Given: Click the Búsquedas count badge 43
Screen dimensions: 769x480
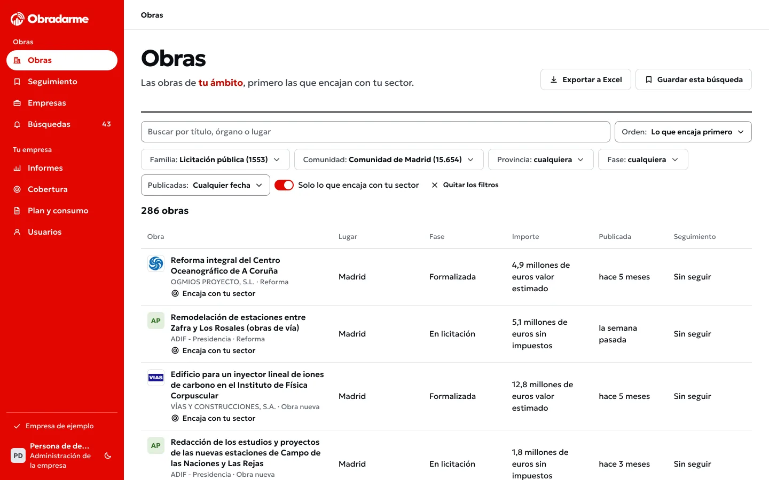Looking at the screenshot, I should coord(106,124).
